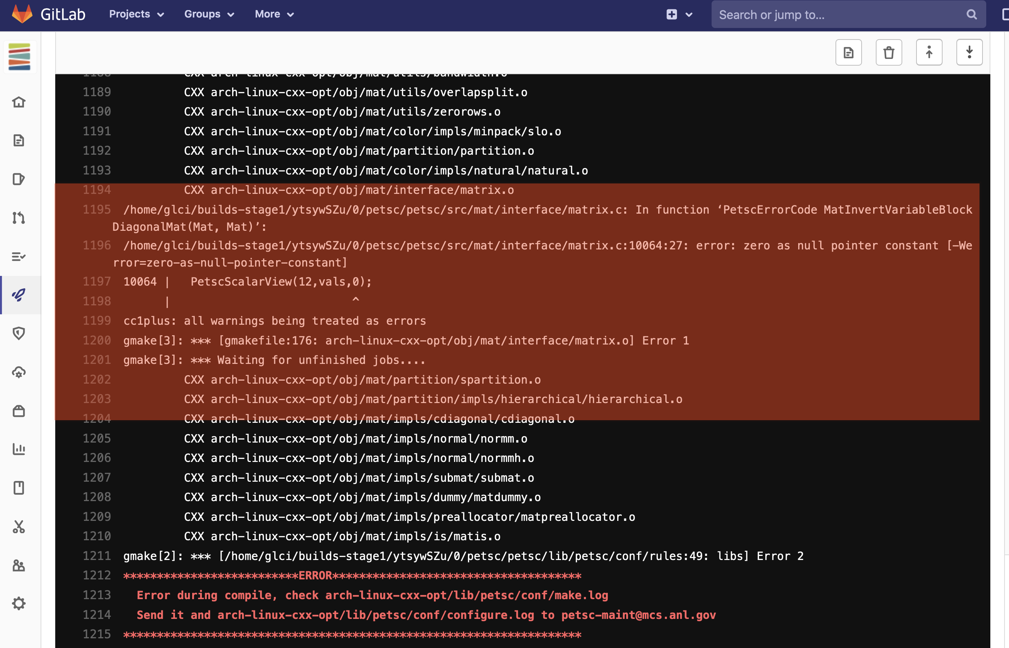The image size is (1009, 648).
Task: Open Merge Requests icon in sidebar
Action: point(19,218)
